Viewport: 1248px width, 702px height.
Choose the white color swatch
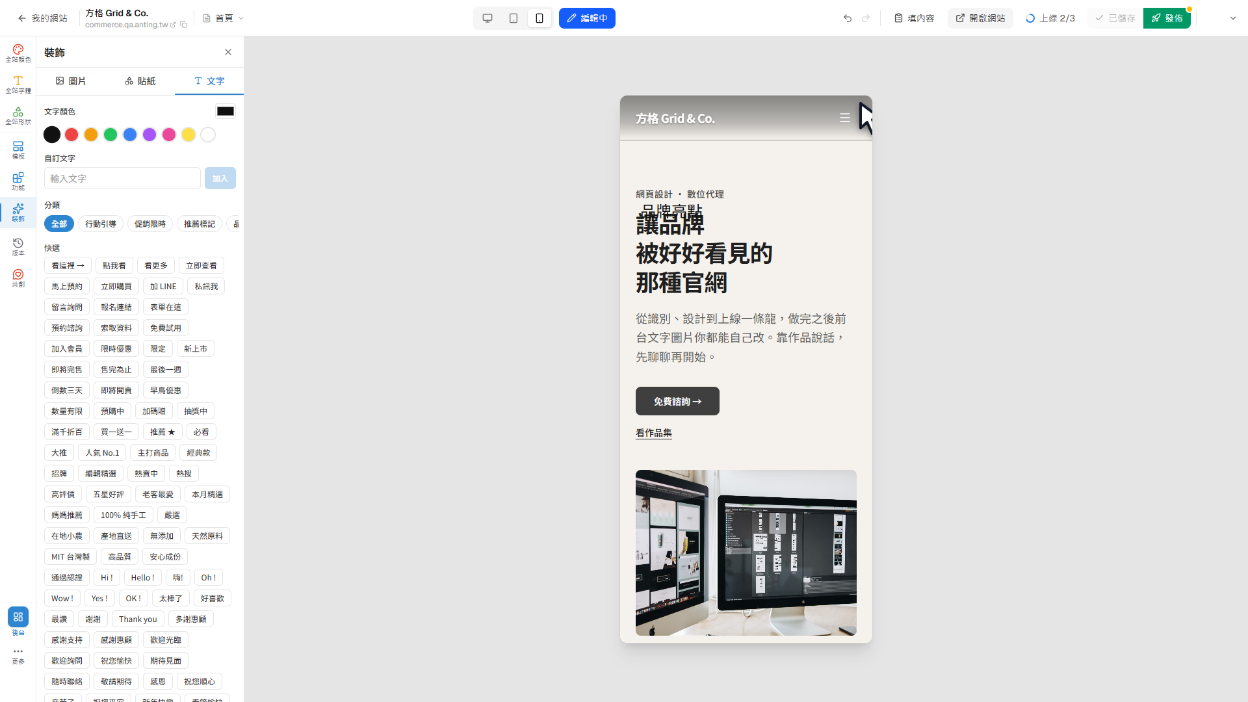[208, 135]
